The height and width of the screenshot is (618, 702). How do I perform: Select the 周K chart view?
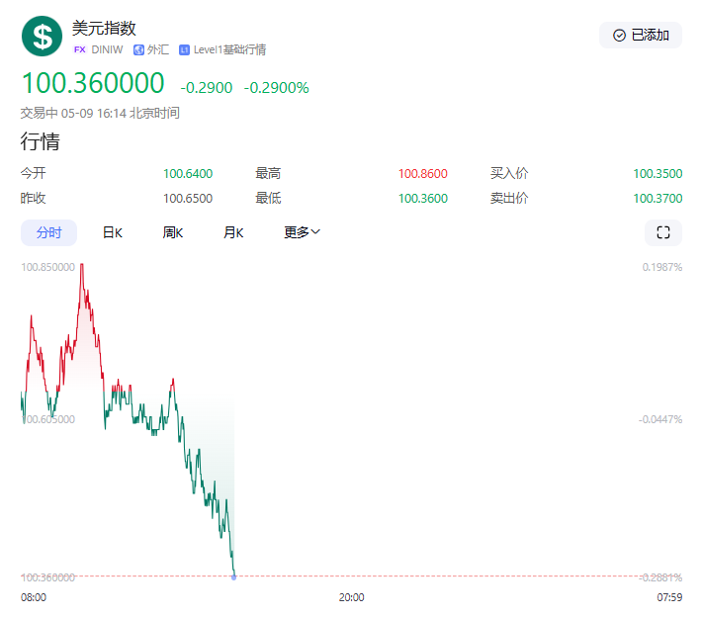click(x=173, y=232)
